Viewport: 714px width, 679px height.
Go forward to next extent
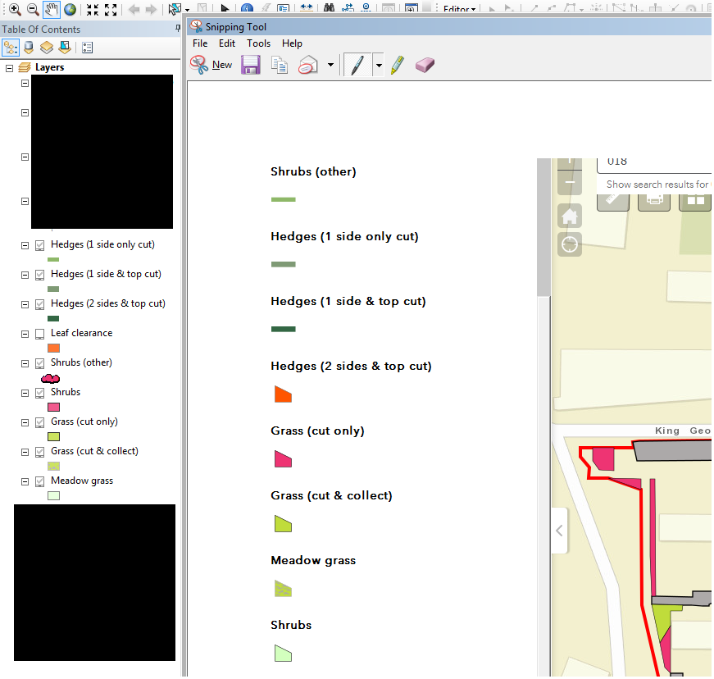point(151,9)
